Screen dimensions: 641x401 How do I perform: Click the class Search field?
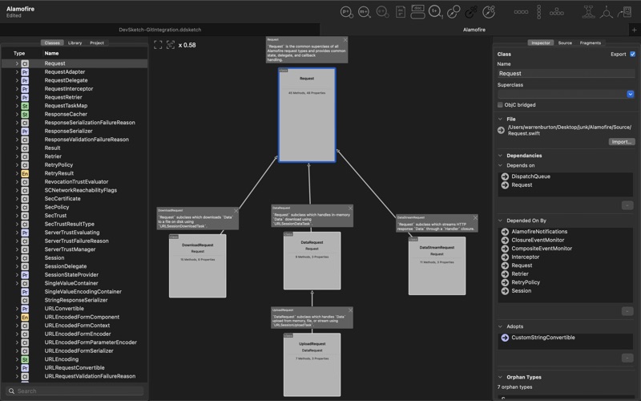(x=75, y=391)
